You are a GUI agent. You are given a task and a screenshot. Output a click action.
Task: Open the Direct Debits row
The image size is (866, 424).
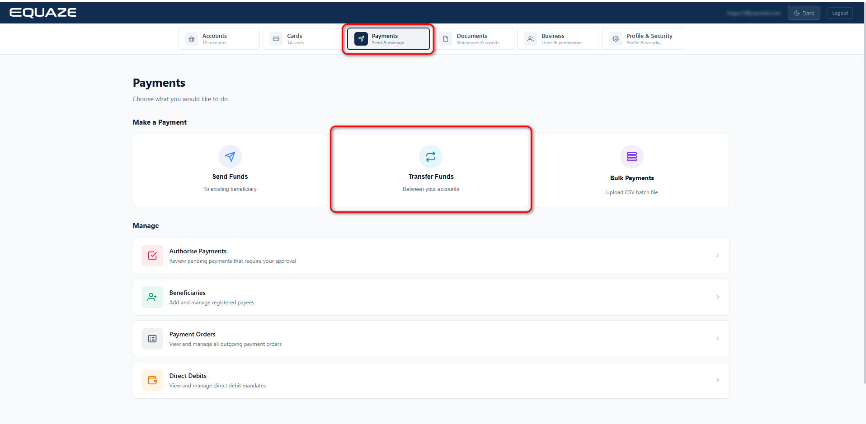[x=431, y=380]
